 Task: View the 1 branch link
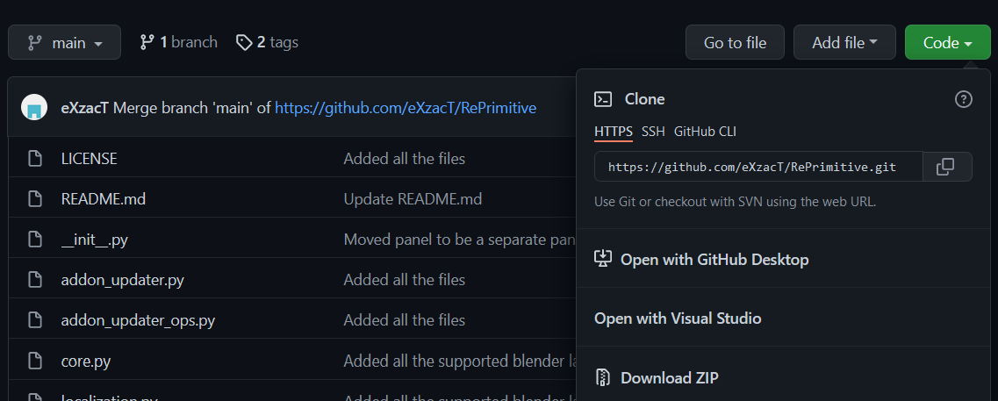(179, 43)
